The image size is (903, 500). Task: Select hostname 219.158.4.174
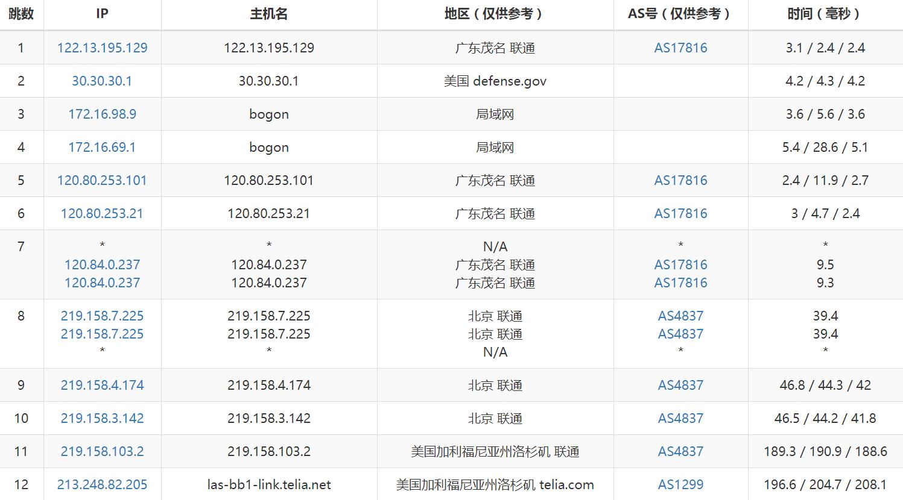coord(268,386)
